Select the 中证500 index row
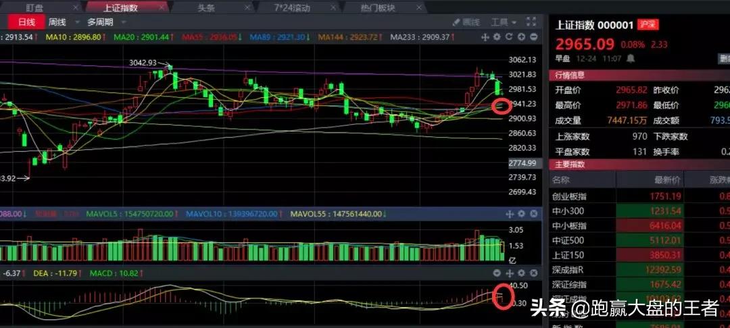Screen dimensions: 730x328 pyautogui.click(x=639, y=240)
